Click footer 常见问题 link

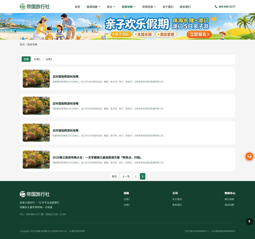click(229, 205)
